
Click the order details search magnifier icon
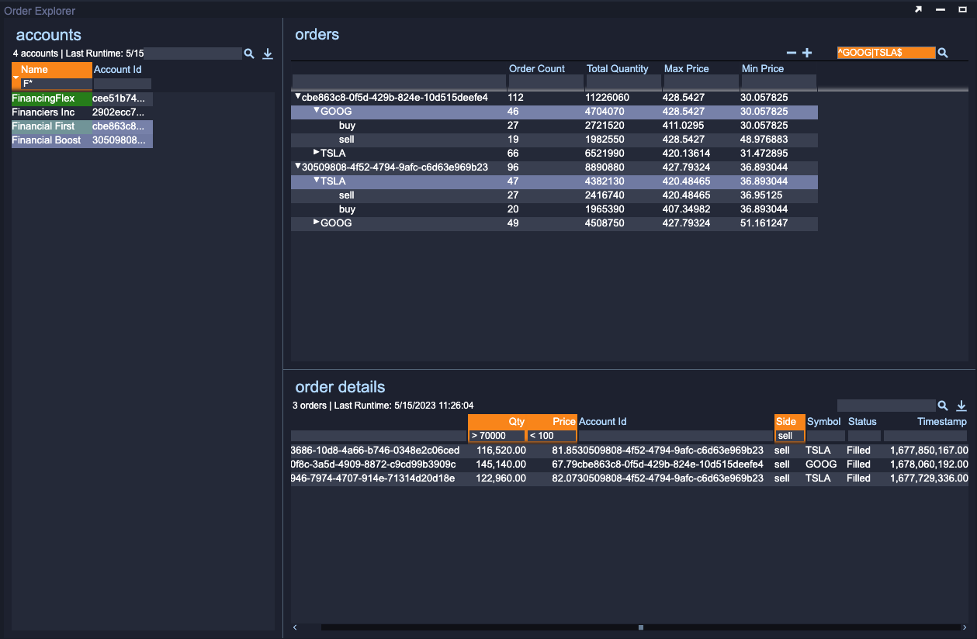click(x=943, y=406)
